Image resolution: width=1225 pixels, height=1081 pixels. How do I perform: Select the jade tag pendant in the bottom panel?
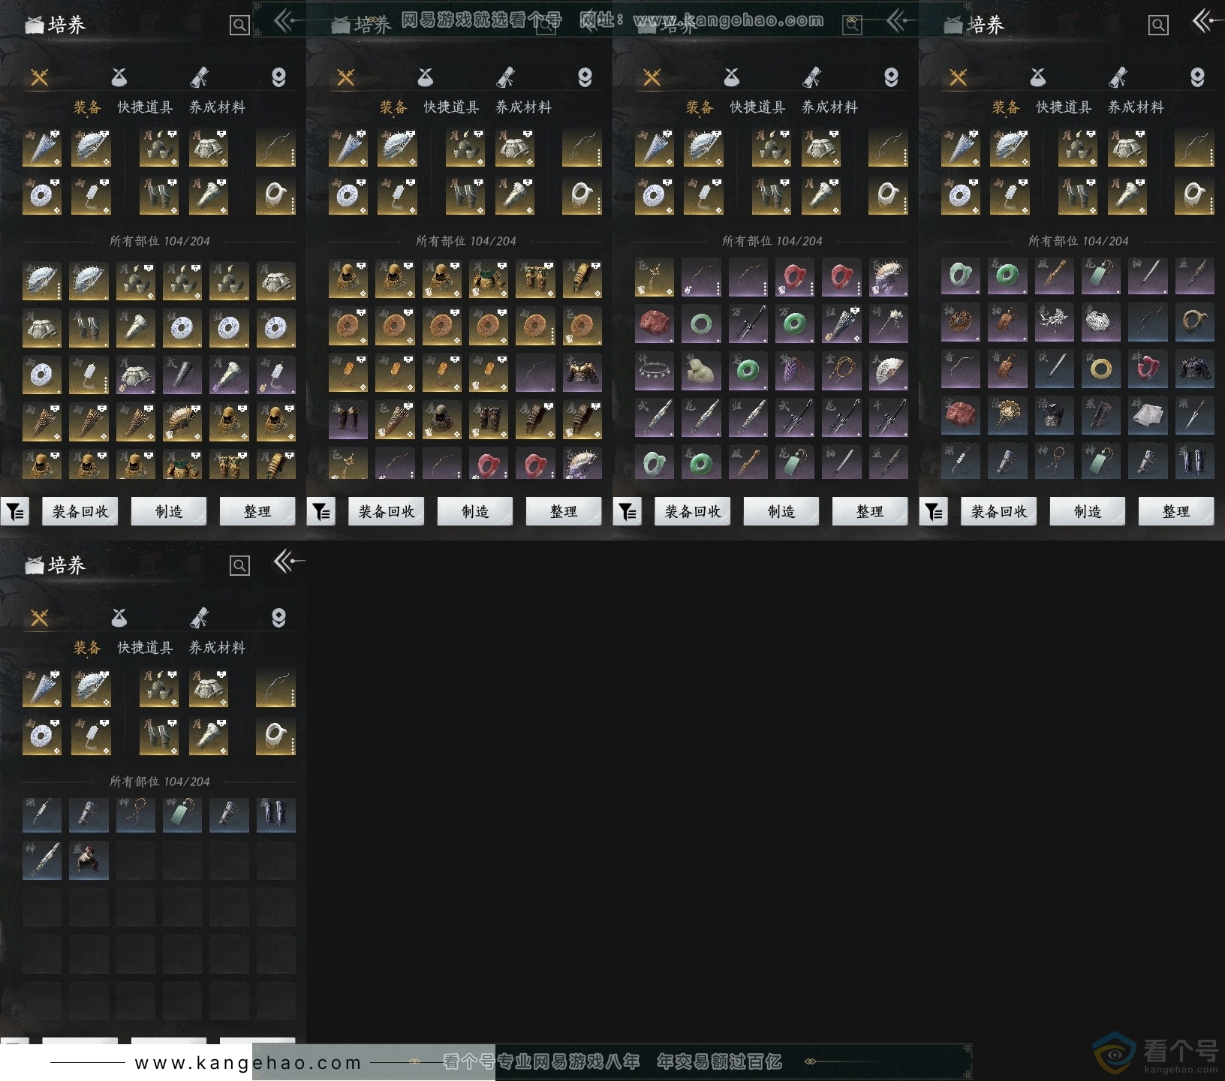(182, 815)
